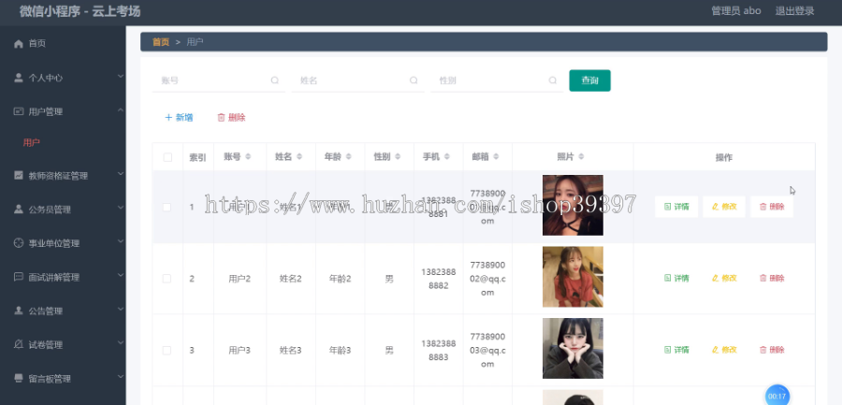Click 管理员 abo in the top bar
Viewport: 842px width, 405px height.
pyautogui.click(x=735, y=10)
